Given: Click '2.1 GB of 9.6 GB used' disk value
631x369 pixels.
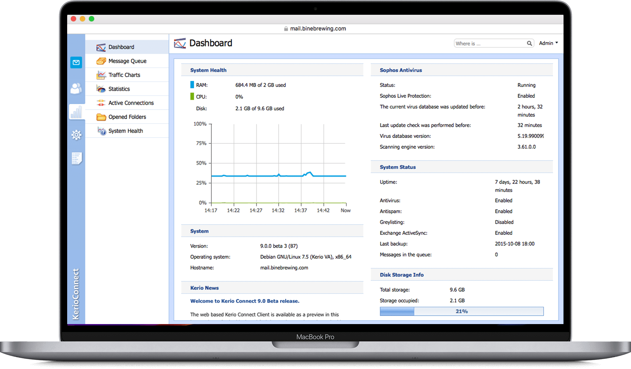Looking at the screenshot, I should pos(260,108).
